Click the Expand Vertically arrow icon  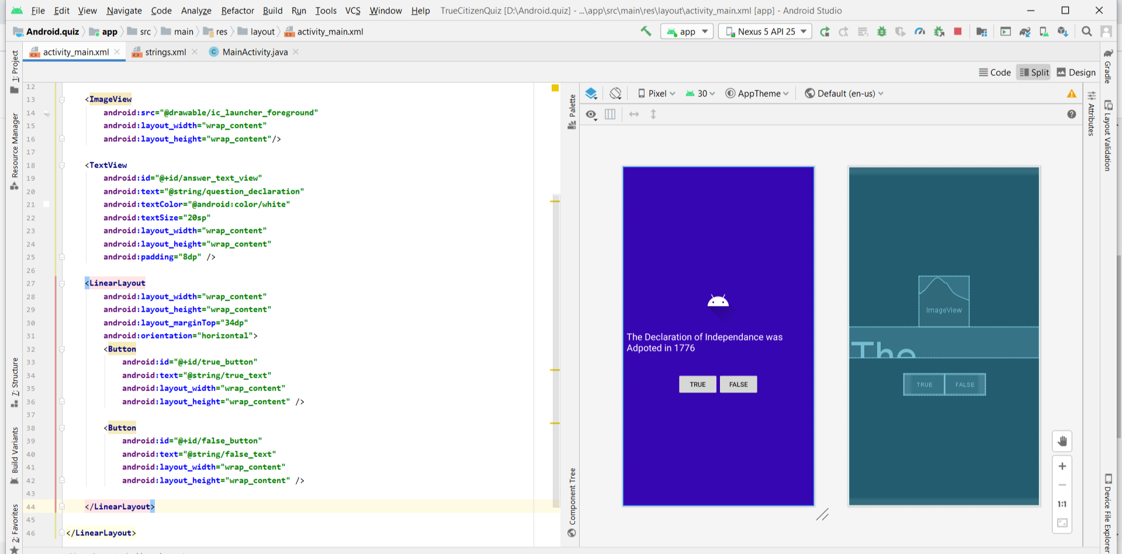(x=653, y=114)
